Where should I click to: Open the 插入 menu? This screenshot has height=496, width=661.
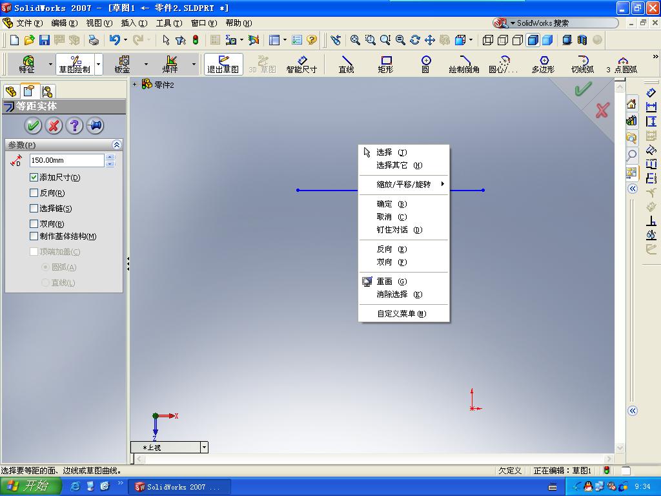[134, 23]
